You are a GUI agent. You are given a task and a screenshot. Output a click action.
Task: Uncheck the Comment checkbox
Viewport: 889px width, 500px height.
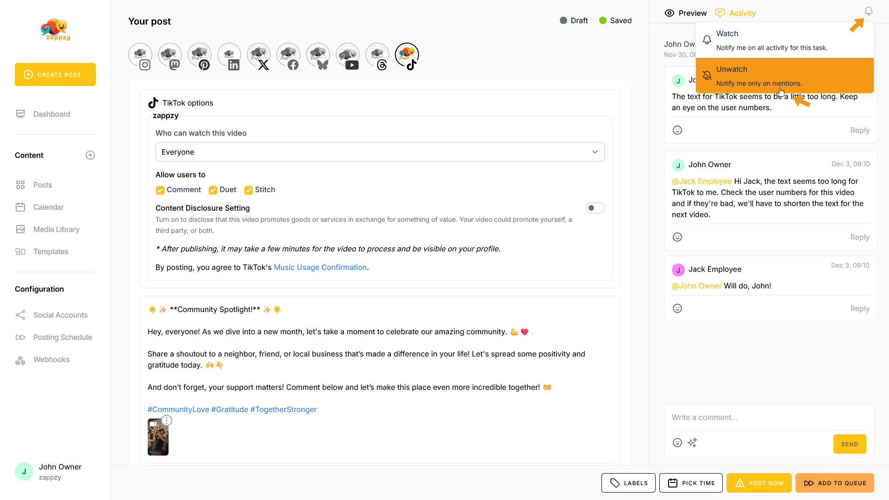(x=160, y=190)
